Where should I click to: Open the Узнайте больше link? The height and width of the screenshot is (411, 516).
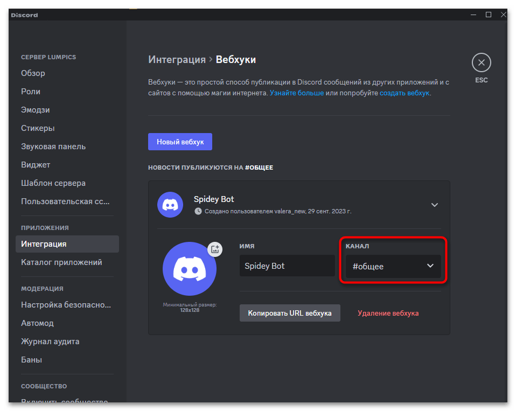pos(296,93)
